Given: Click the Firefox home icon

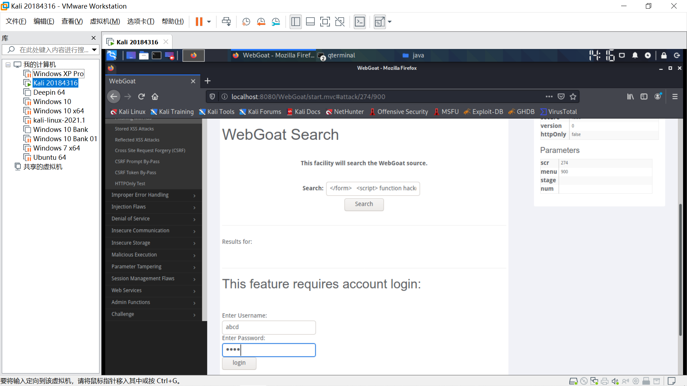Looking at the screenshot, I should [x=155, y=96].
